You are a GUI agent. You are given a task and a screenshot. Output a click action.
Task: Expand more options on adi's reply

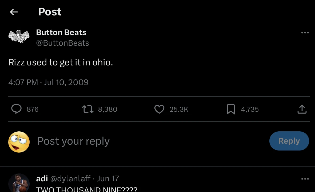[305, 179]
